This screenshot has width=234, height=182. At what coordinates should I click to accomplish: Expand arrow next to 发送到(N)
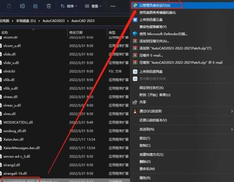(232, 129)
